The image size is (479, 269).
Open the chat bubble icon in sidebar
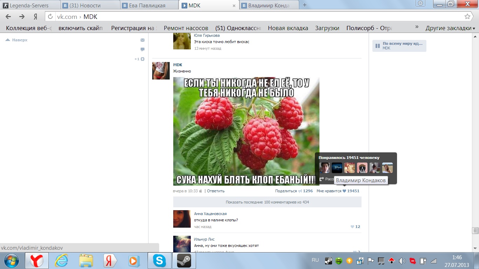pyautogui.click(x=142, y=49)
